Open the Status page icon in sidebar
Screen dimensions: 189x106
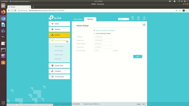53,24
